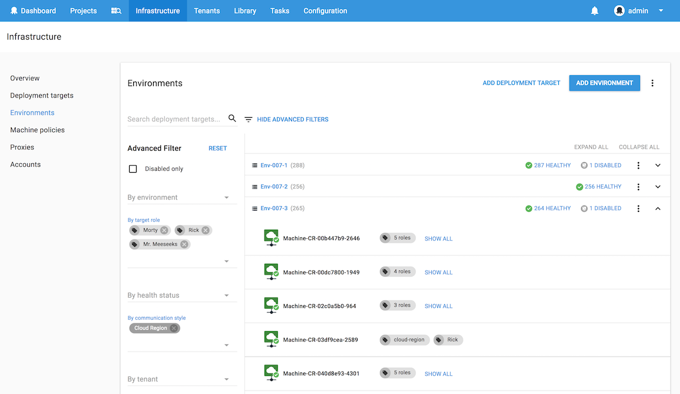Viewport: 680px width, 394px height.
Task: Open the Configuration menu item
Action: pyautogui.click(x=325, y=10)
